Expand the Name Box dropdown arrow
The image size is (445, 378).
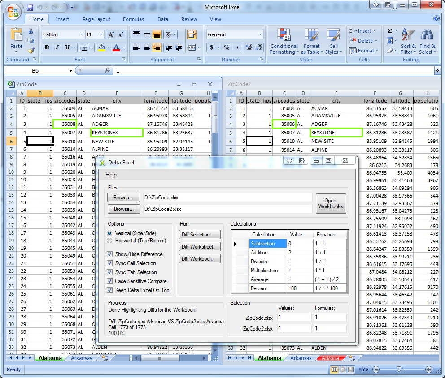click(x=70, y=71)
